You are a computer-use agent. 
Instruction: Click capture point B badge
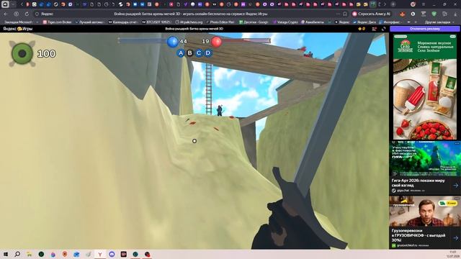189,53
